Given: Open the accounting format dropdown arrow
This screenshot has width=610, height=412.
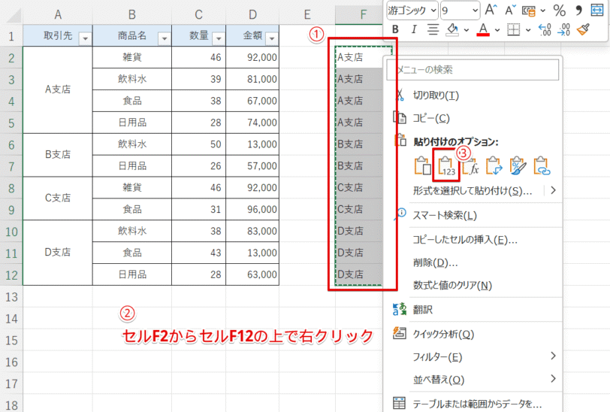Looking at the screenshot, I should tap(542, 11).
